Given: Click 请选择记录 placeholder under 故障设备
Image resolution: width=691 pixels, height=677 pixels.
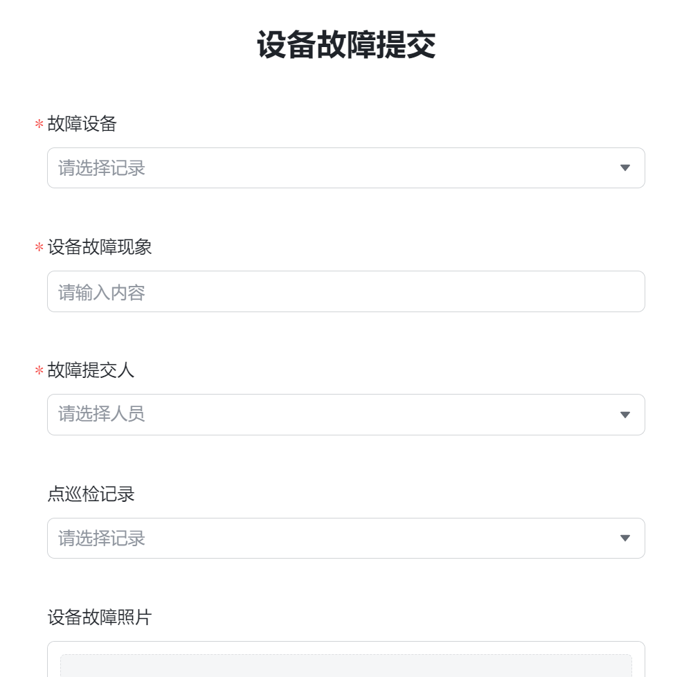Looking at the screenshot, I should coord(101,168).
